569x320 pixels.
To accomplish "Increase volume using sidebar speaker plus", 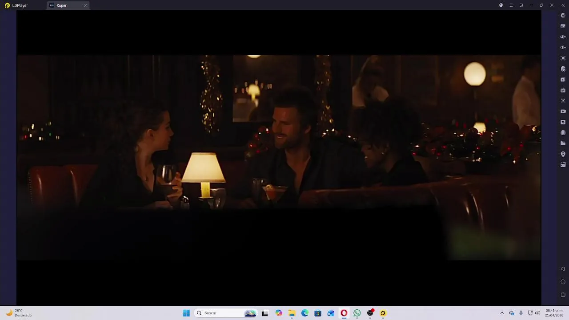I will click(x=563, y=37).
